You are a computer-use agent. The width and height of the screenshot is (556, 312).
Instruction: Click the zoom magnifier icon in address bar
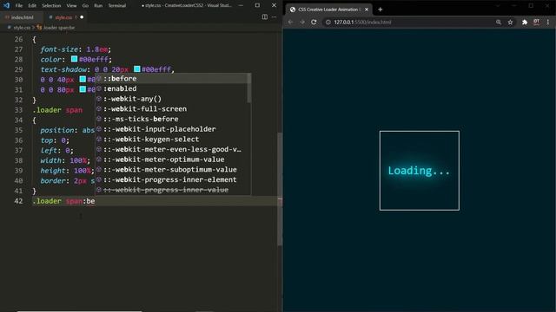click(x=498, y=22)
